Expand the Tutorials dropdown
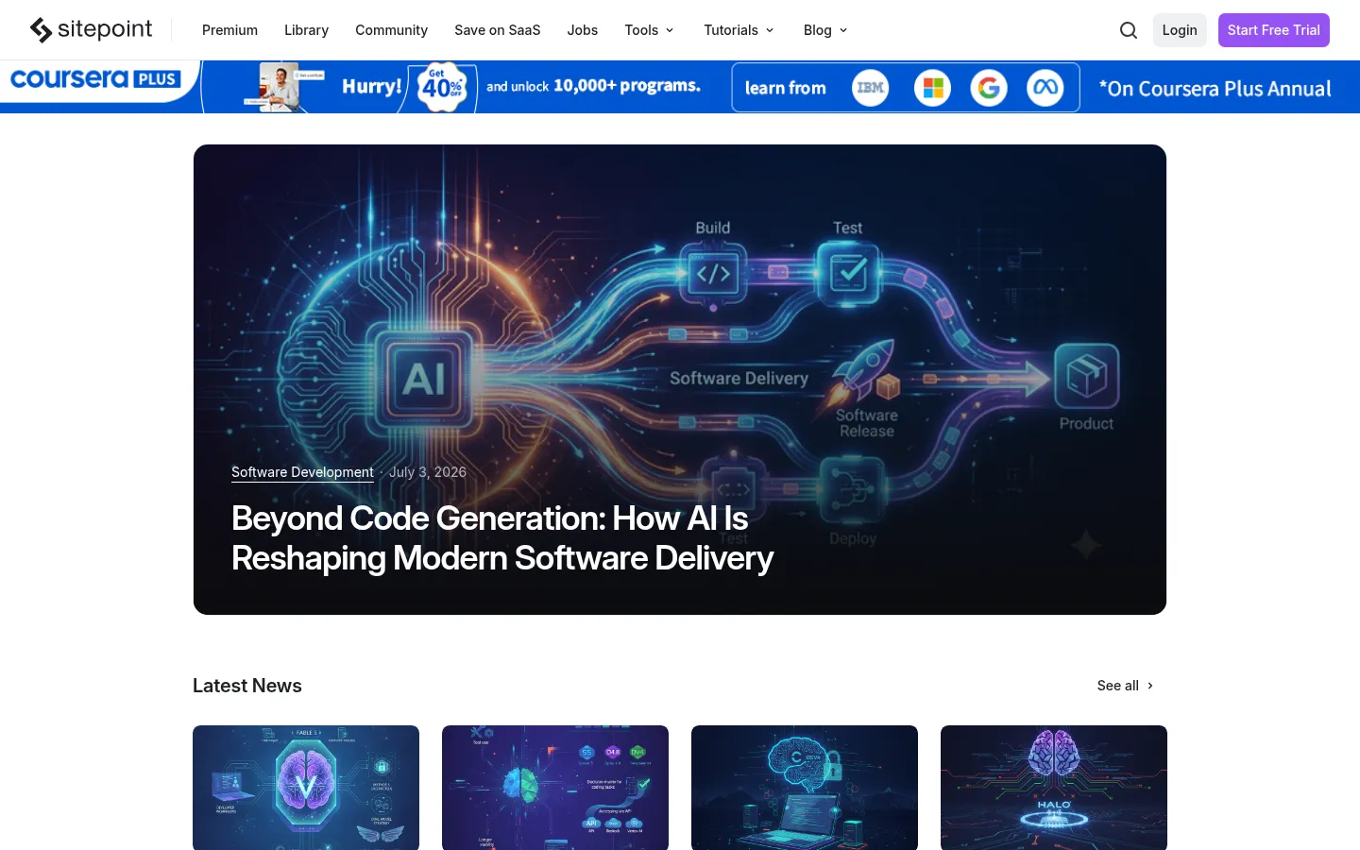The image size is (1360, 850). point(739,30)
